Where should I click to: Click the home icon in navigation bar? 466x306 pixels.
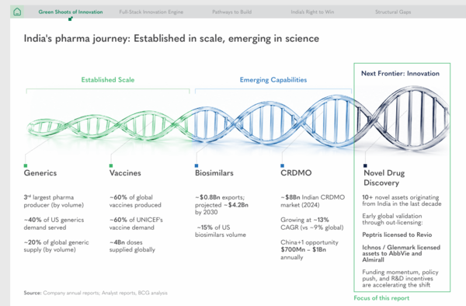(17, 12)
